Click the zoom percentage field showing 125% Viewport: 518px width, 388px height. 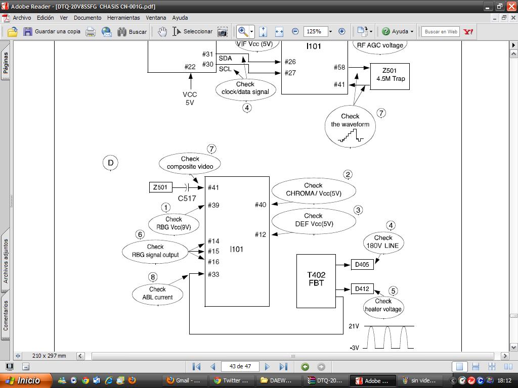316,32
